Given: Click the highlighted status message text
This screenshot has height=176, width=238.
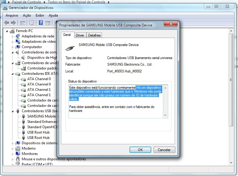Looking at the screenshot, I should click(115, 93).
